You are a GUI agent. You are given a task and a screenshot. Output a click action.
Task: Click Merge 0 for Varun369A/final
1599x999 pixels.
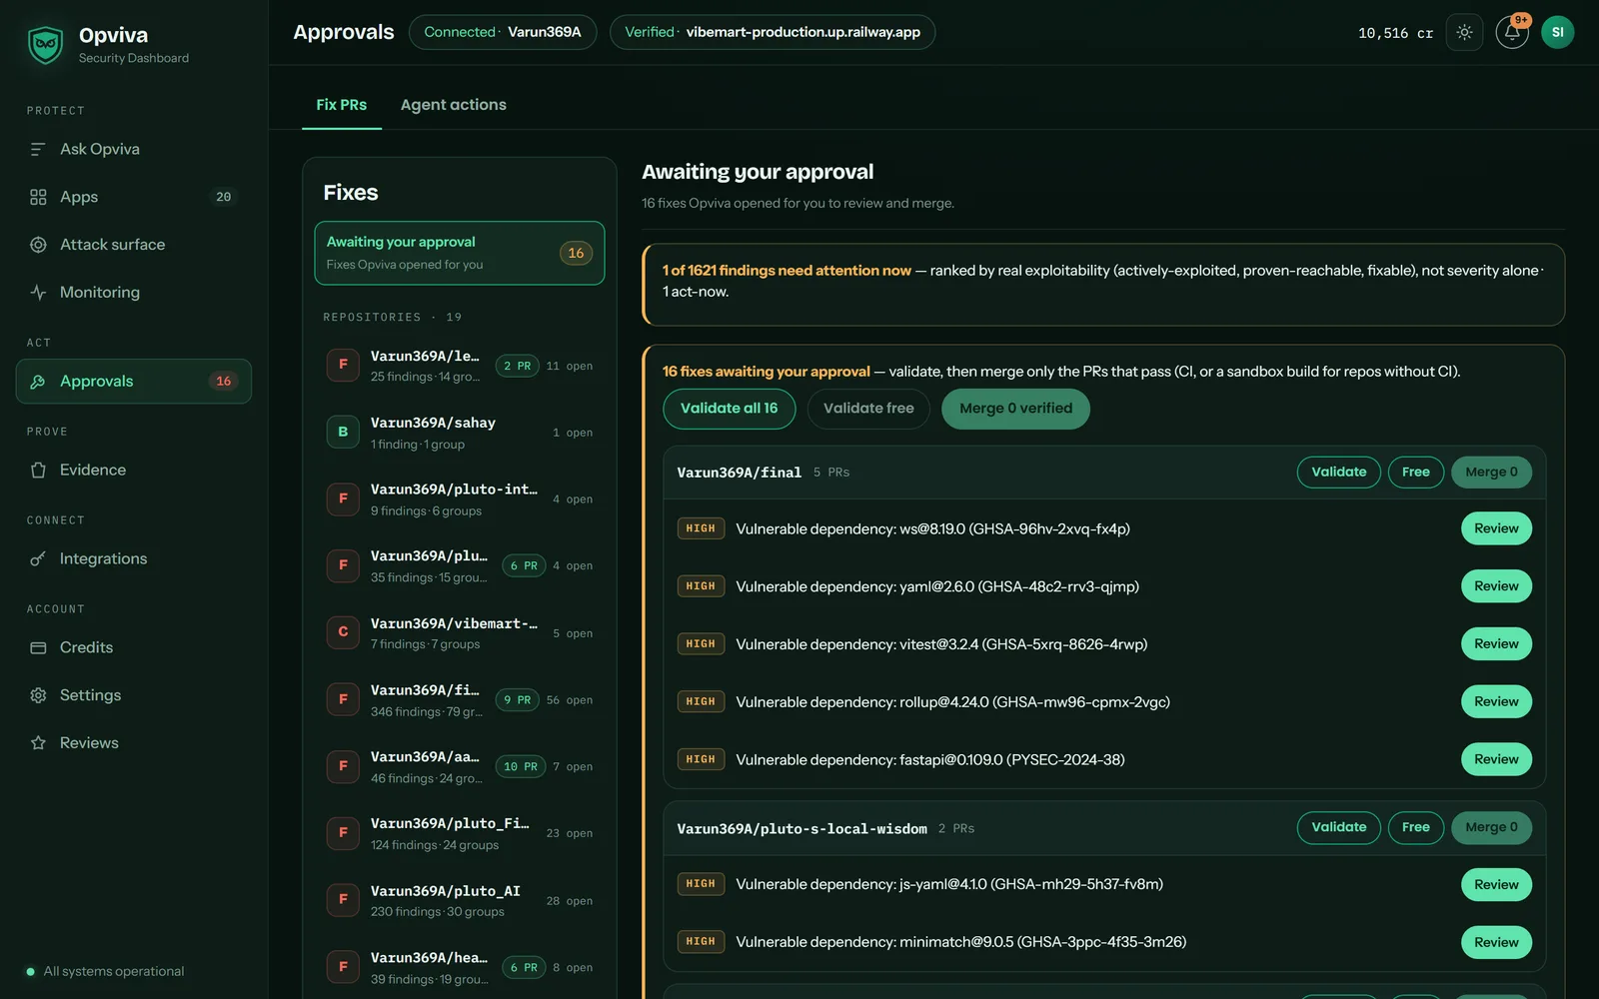(x=1491, y=473)
